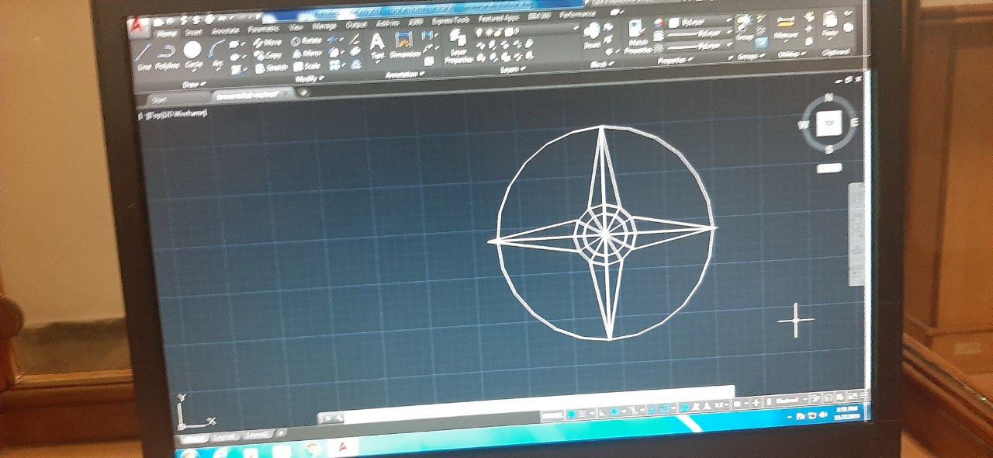Activate the Move command

[x=268, y=42]
